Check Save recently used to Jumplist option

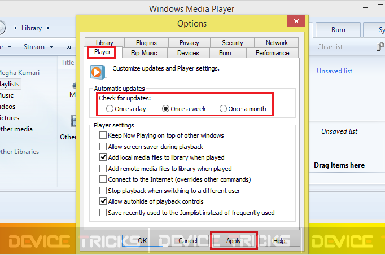[x=103, y=213]
